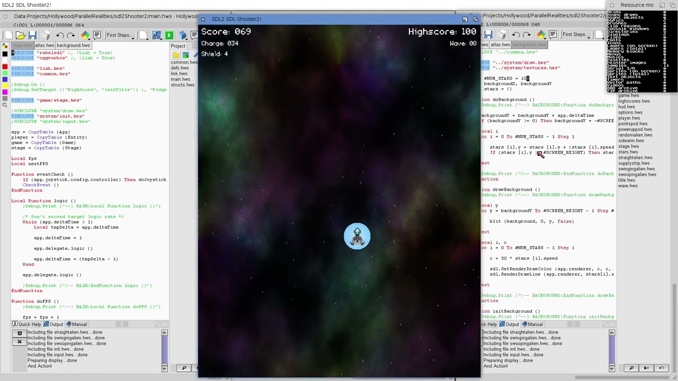678x381 pixels.
Task: Click the multicolor palette icon above the swatches
Action: point(5,46)
